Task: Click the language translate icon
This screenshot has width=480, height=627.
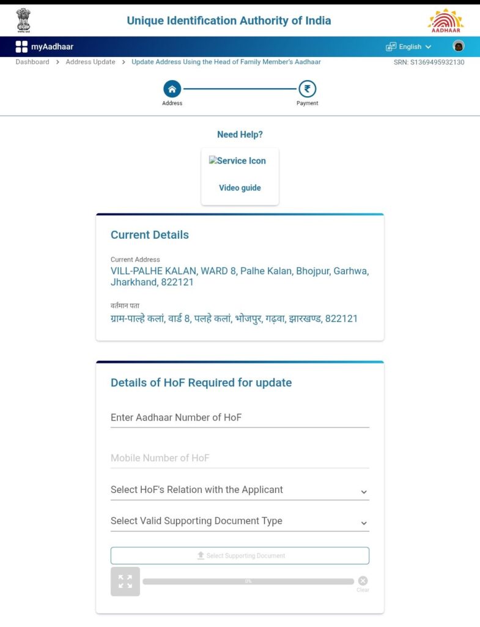Action: [391, 47]
